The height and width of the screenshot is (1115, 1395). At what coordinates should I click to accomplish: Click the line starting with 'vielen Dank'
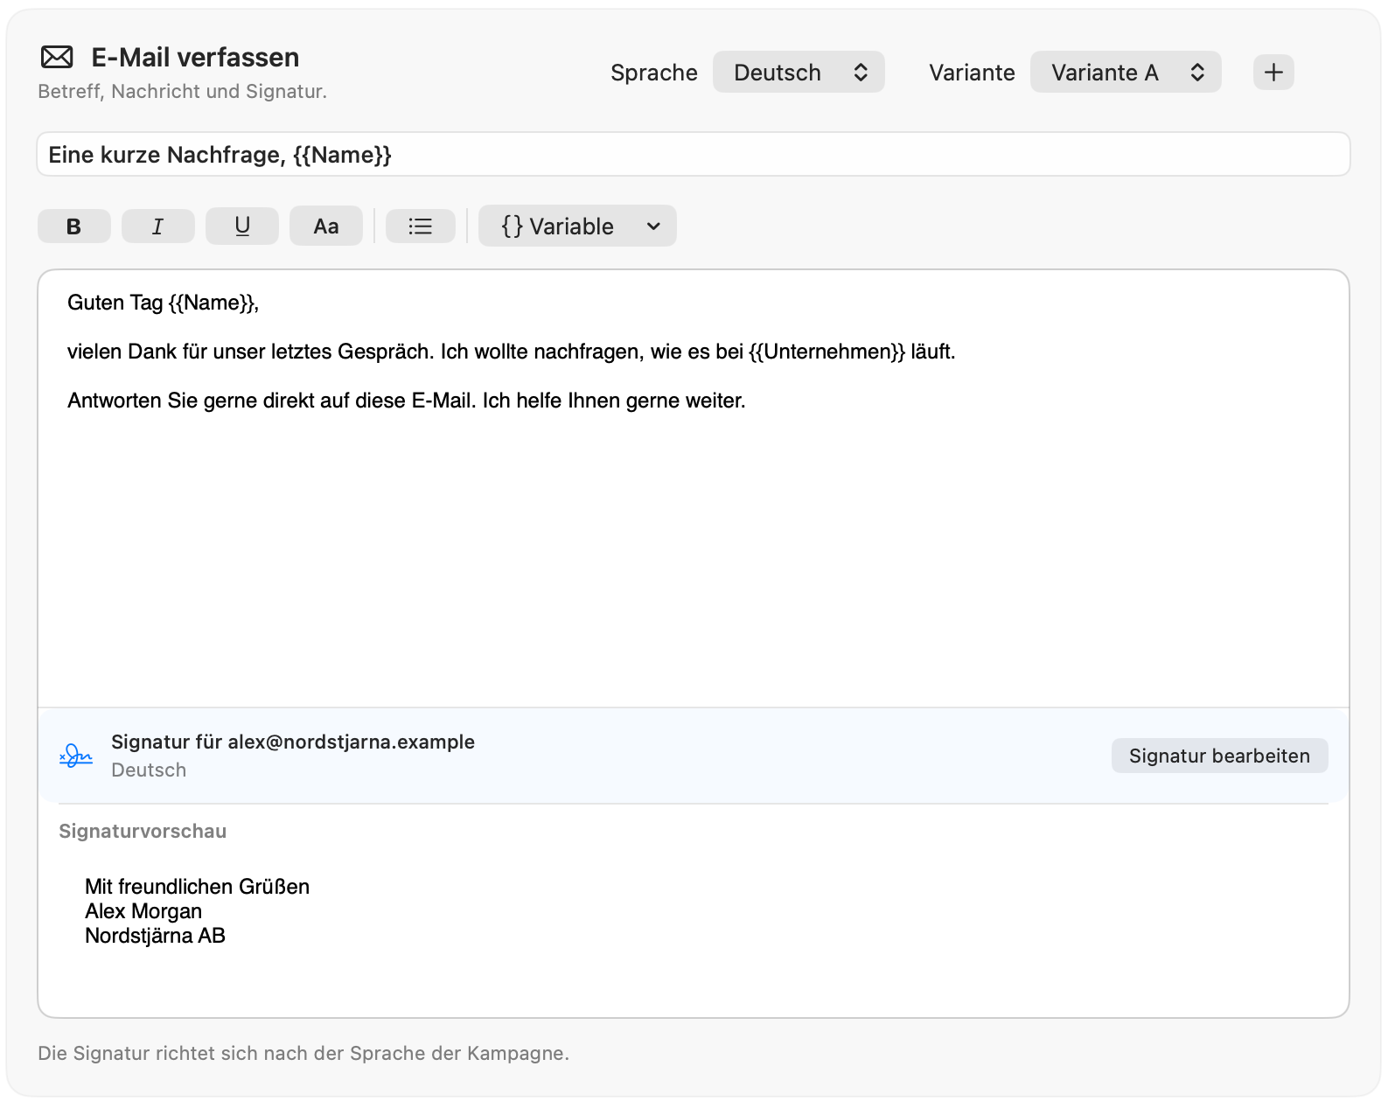512,352
